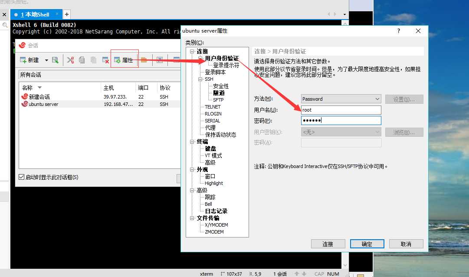The width and height of the screenshot is (469, 277).
Task: Close the ubuntu server属性 dialog
Action: [x=418, y=31]
